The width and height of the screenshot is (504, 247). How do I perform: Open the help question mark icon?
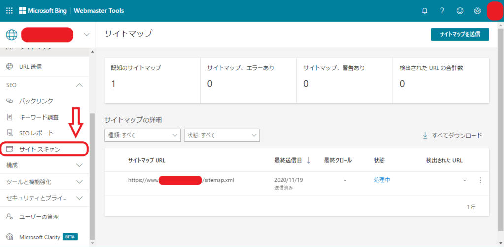(442, 11)
